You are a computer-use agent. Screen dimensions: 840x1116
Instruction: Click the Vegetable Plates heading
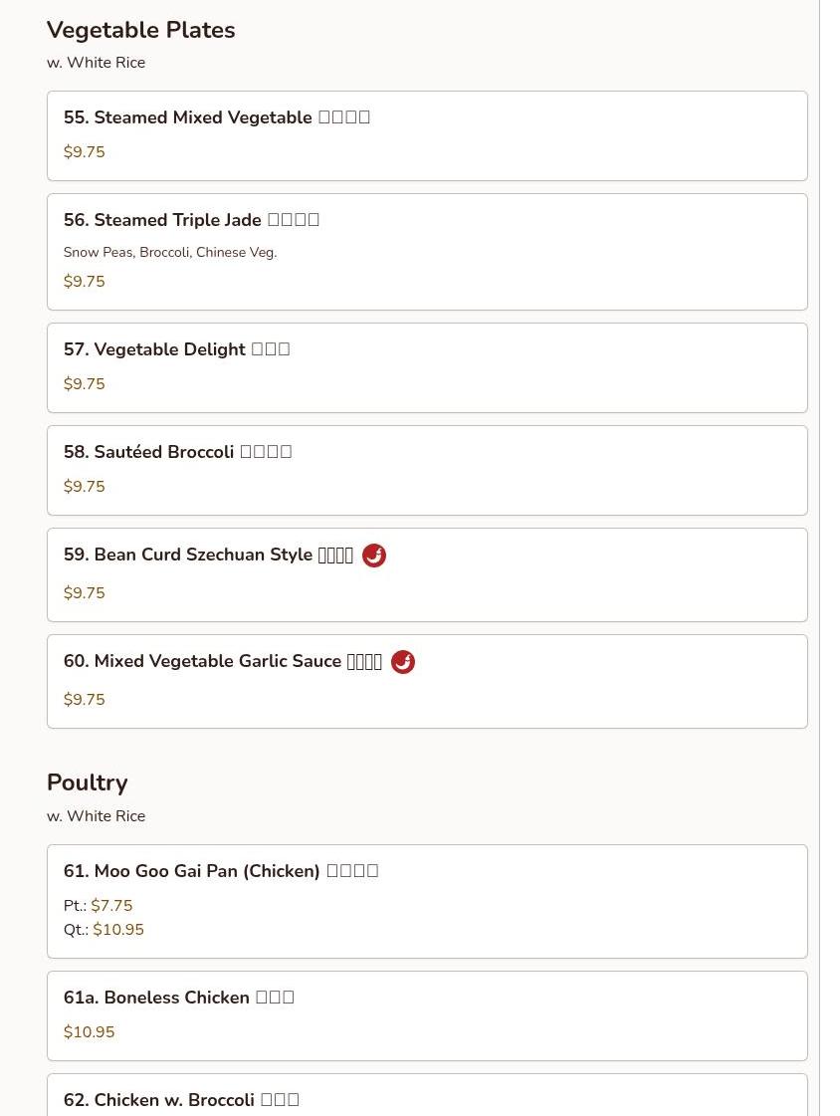pyautogui.click(x=140, y=30)
